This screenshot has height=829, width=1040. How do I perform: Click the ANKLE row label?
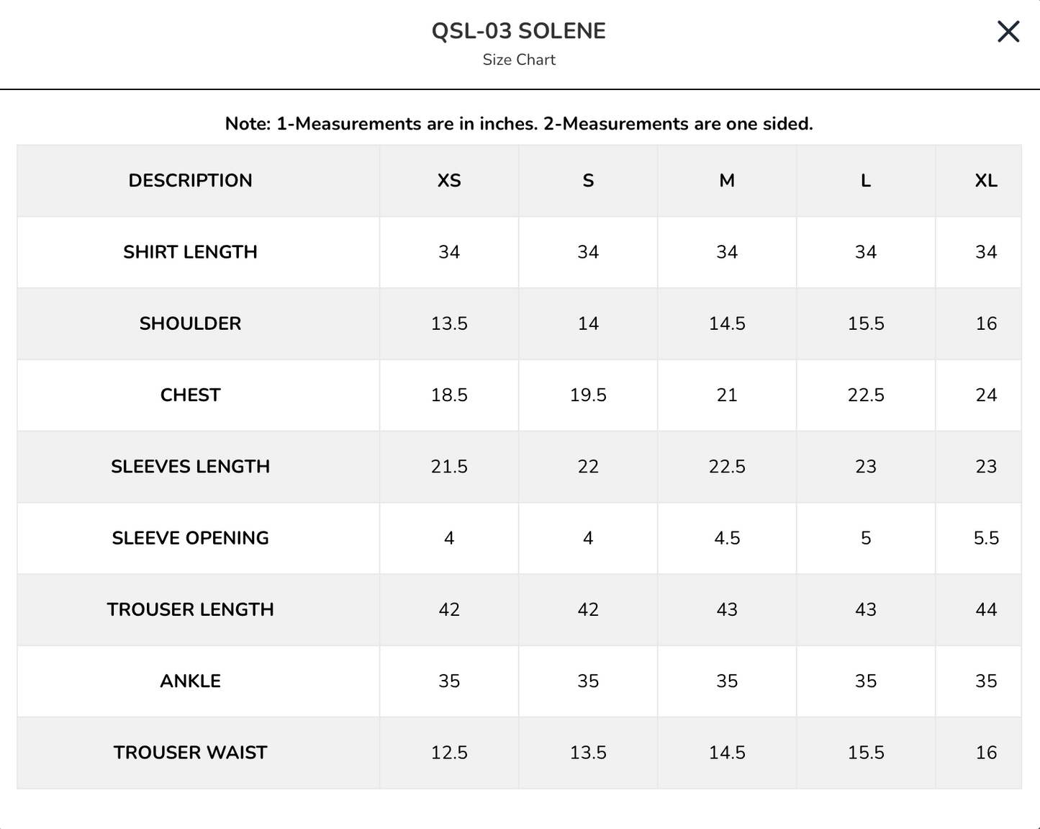[x=190, y=681]
